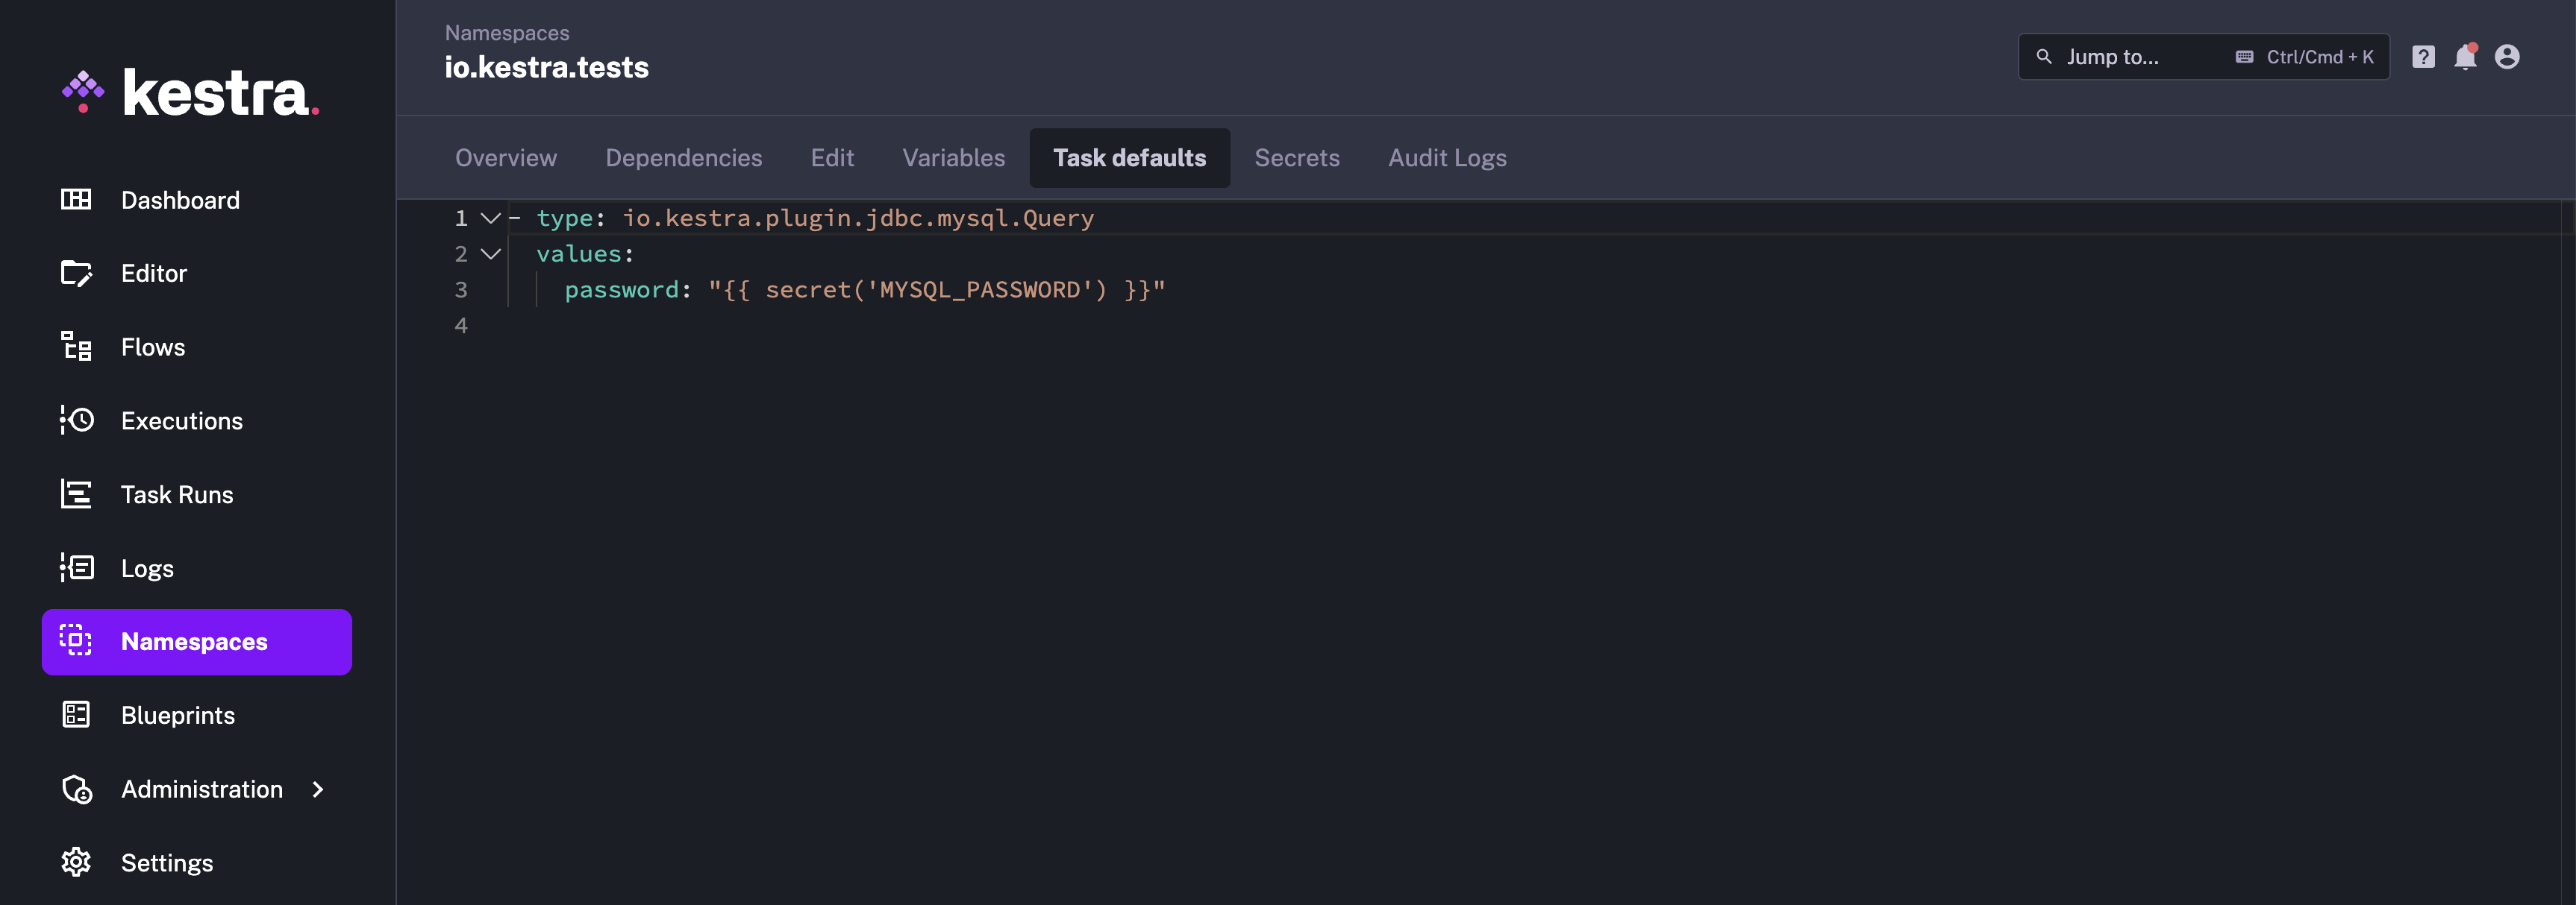The height and width of the screenshot is (905, 2576).
Task: Switch to the Secrets tab
Action: [1297, 158]
